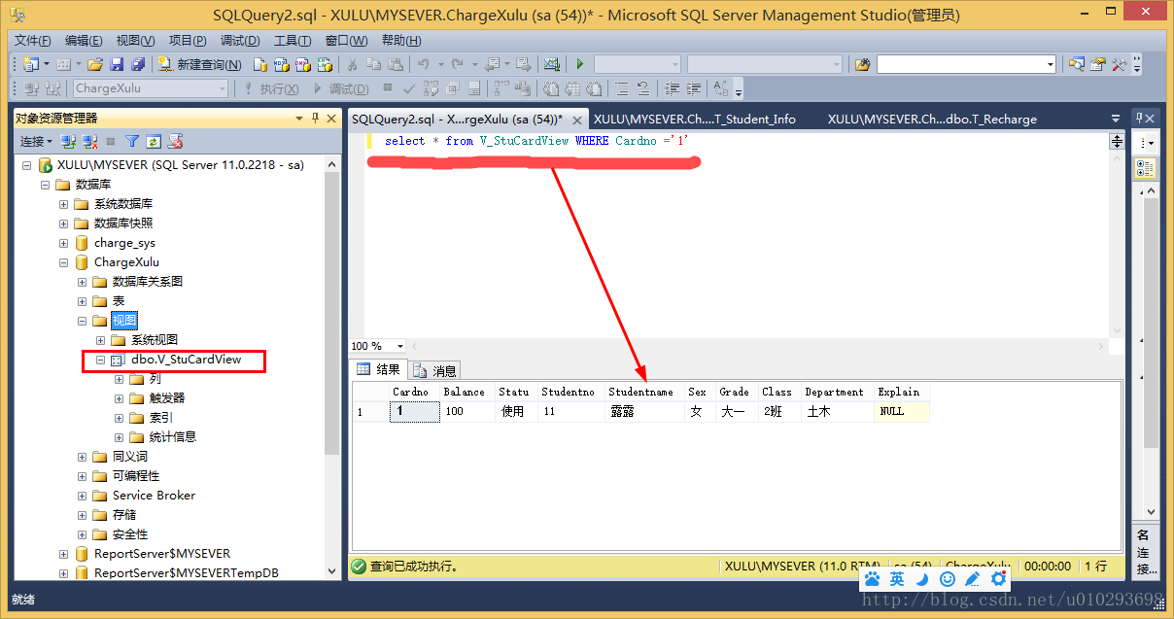The width and height of the screenshot is (1174, 619).
Task: Open Properties window icon in toolbar
Action: tap(1097, 64)
